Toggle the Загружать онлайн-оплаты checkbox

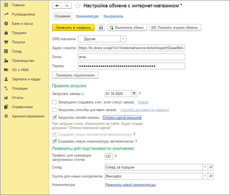pyautogui.click(x=55, y=118)
